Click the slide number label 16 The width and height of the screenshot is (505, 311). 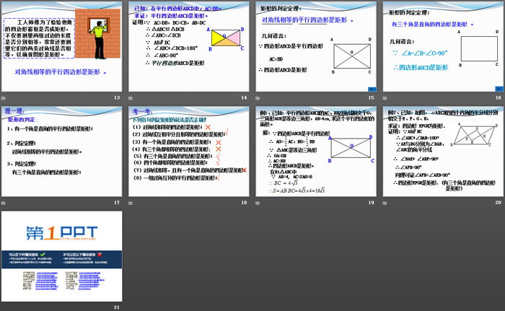[x=499, y=97]
